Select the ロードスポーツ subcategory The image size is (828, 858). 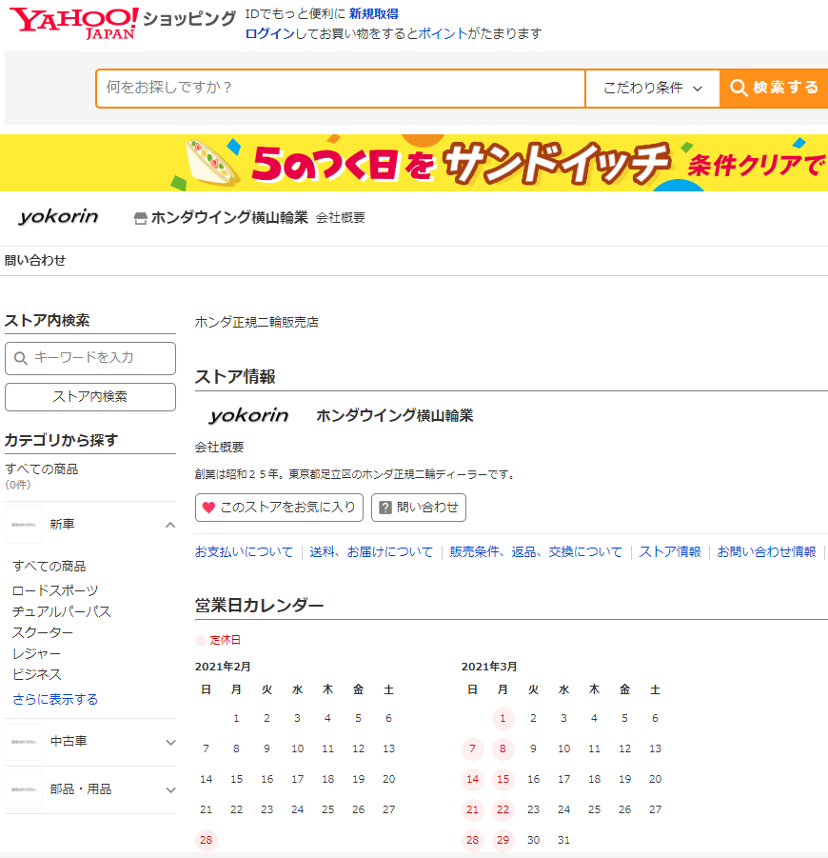(55, 590)
